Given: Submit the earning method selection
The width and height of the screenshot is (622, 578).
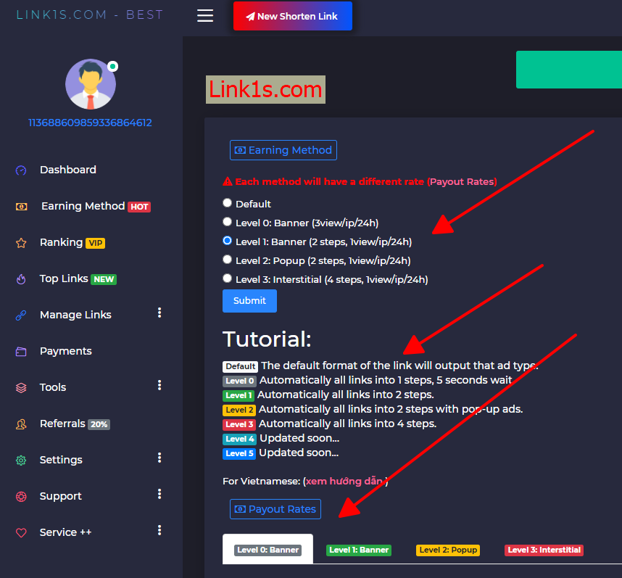Looking at the screenshot, I should (249, 301).
